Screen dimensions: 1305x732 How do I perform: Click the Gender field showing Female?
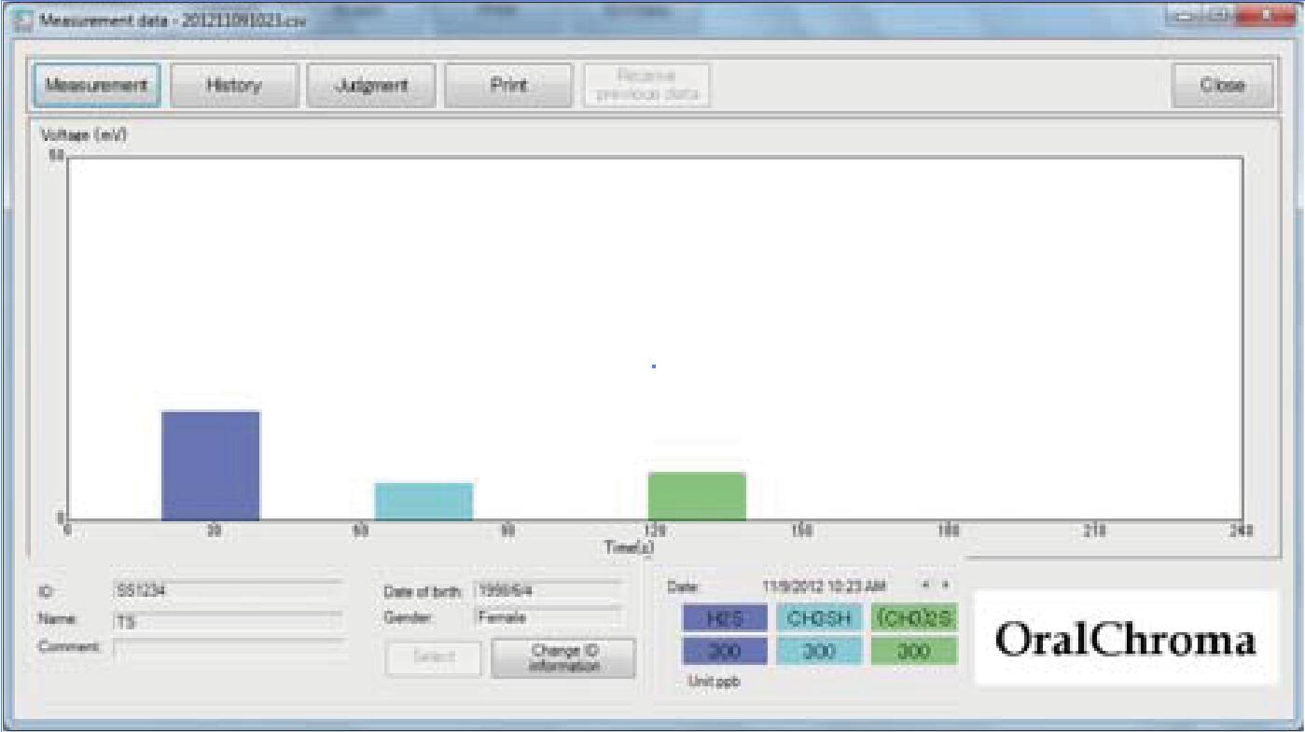click(547, 617)
